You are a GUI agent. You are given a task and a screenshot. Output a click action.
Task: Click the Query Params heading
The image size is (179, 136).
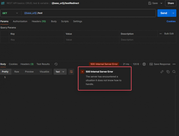click(8, 28)
